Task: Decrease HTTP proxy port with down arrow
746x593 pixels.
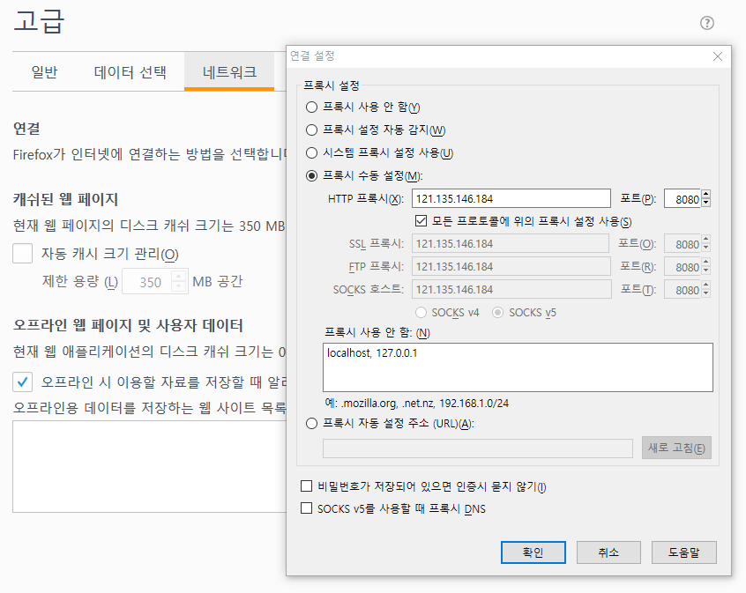Action: 705,204
